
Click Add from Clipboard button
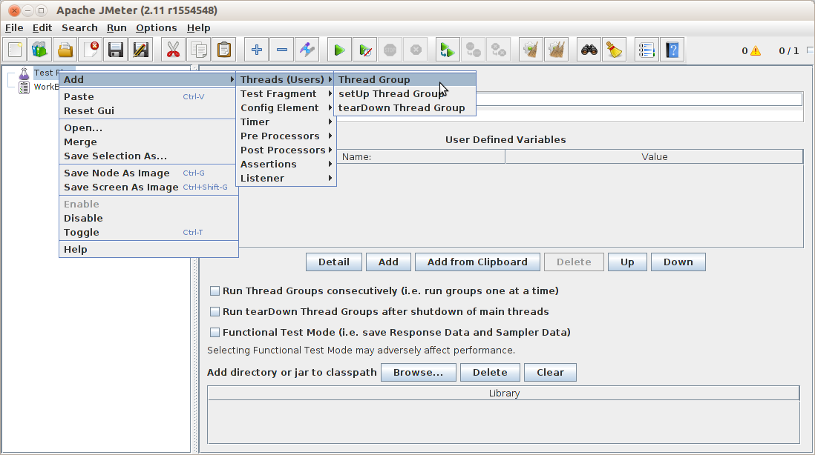477,262
